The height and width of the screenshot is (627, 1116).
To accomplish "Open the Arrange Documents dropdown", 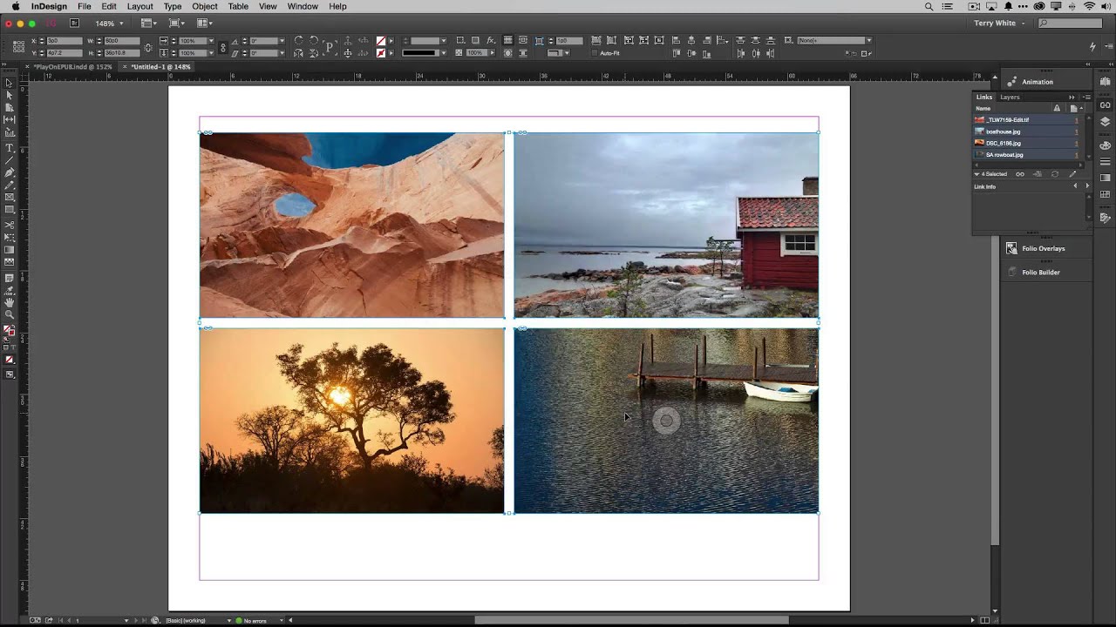I will click(x=205, y=24).
